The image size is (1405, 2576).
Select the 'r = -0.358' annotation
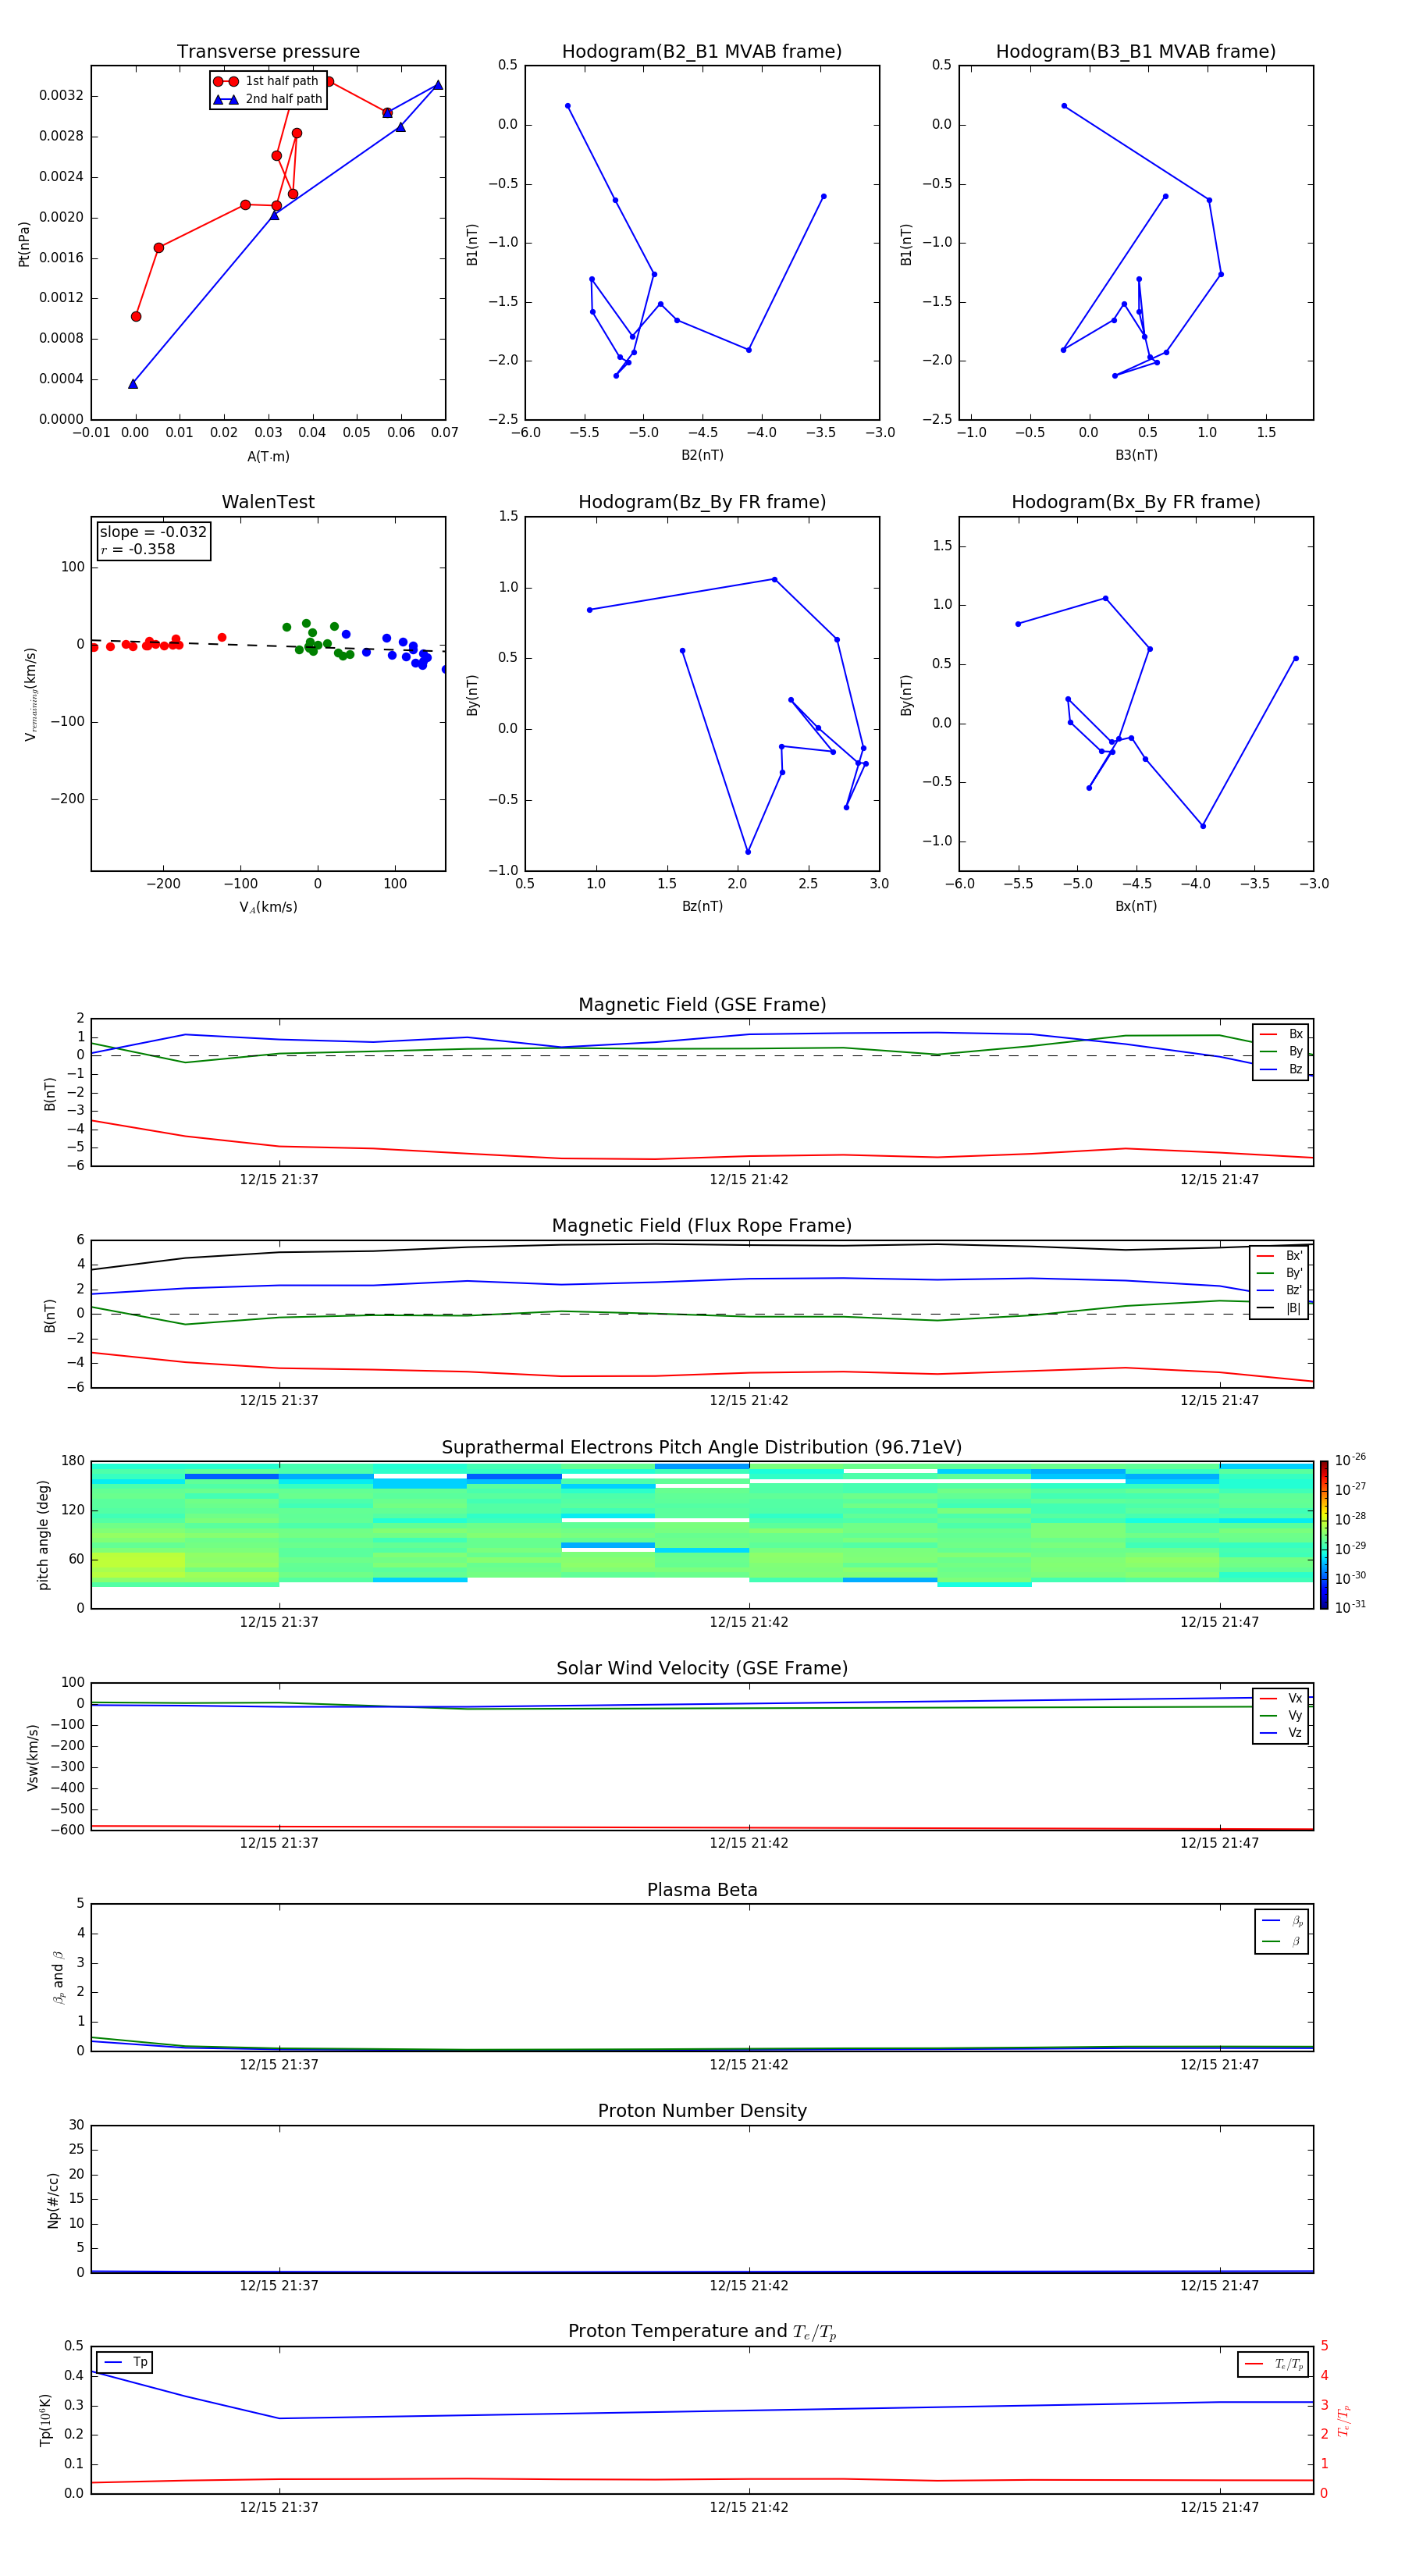(x=138, y=550)
